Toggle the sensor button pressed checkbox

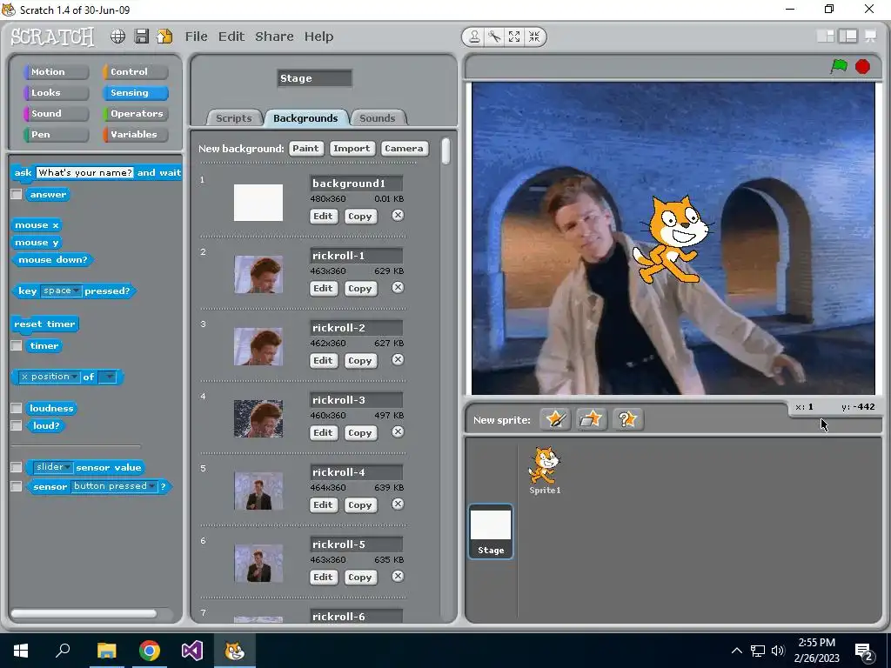[17, 486]
